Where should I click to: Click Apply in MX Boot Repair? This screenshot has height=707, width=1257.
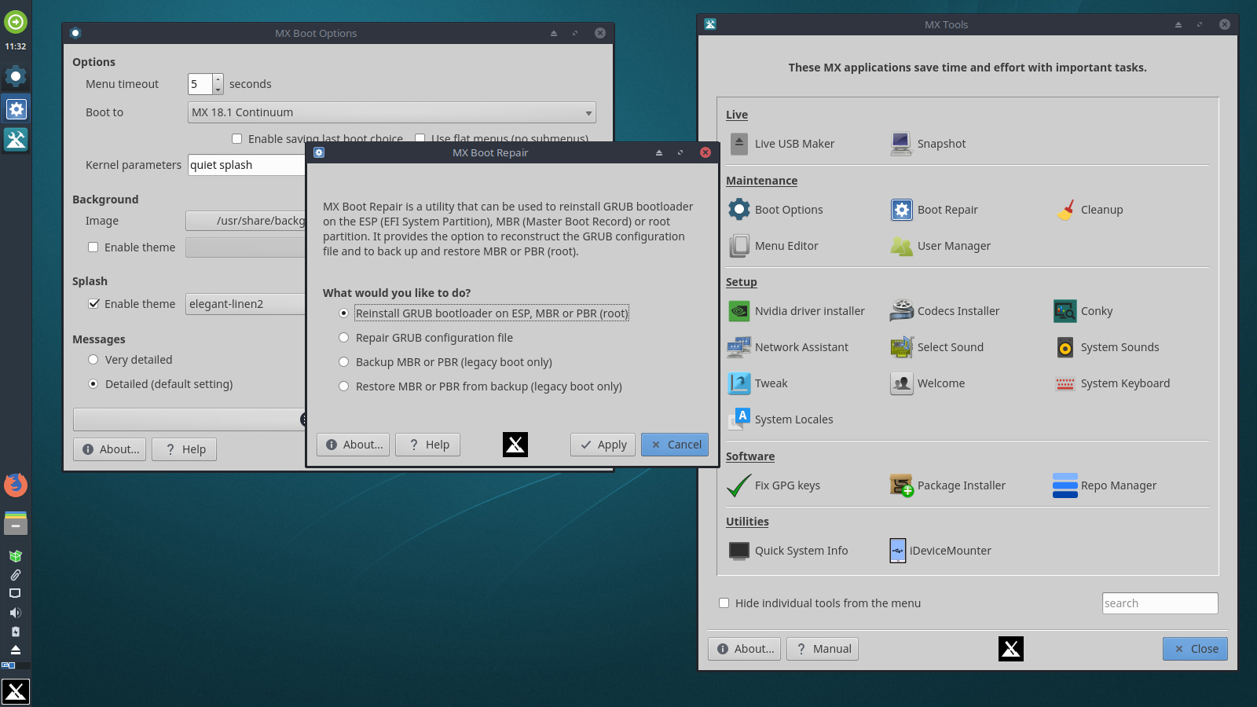click(x=603, y=445)
